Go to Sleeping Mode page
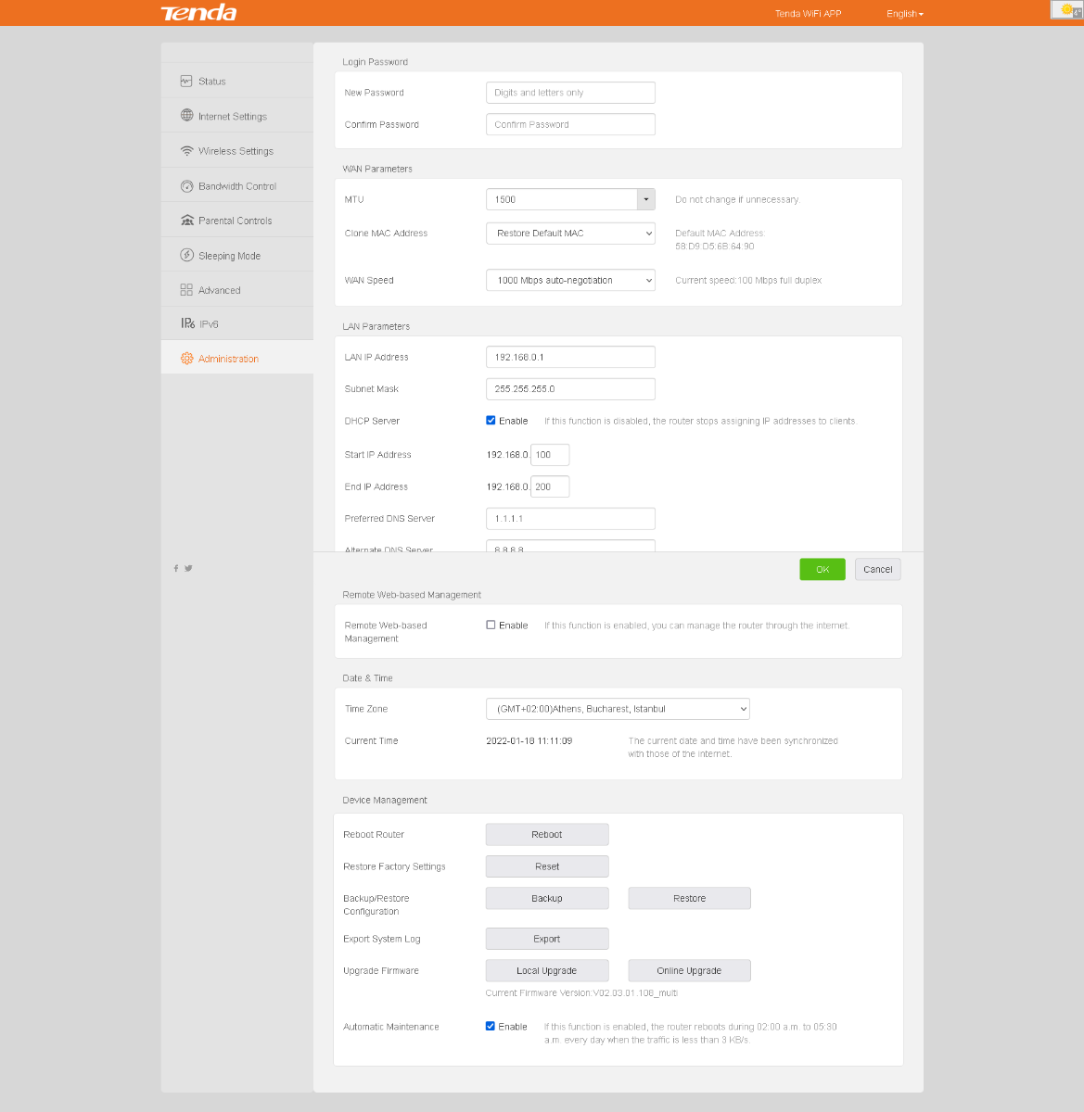The image size is (1084, 1112). click(x=237, y=255)
